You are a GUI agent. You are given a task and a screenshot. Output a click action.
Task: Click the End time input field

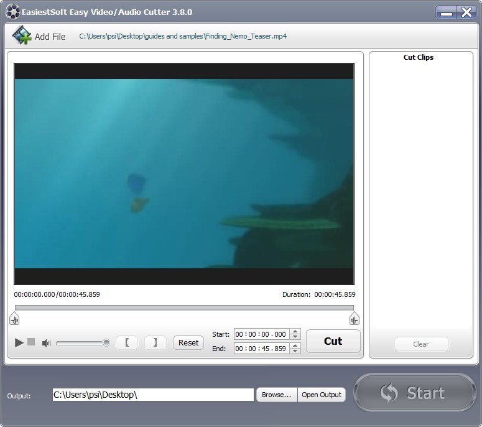click(261, 349)
